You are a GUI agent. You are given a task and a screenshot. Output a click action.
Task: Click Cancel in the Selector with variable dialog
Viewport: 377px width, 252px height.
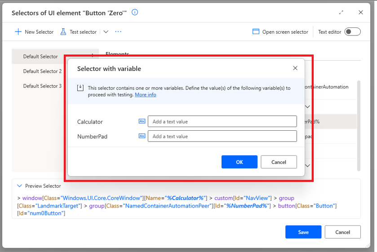[279, 162]
